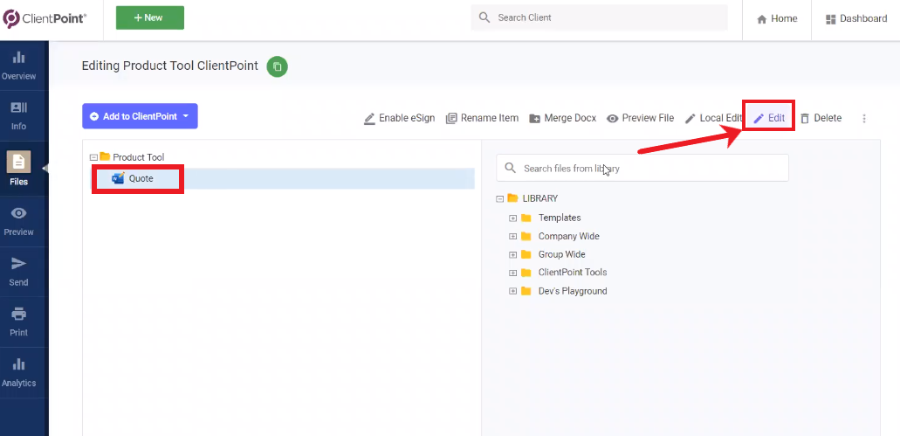The width and height of the screenshot is (900, 436).
Task: Select the Files sidebar section
Action: coord(19,169)
